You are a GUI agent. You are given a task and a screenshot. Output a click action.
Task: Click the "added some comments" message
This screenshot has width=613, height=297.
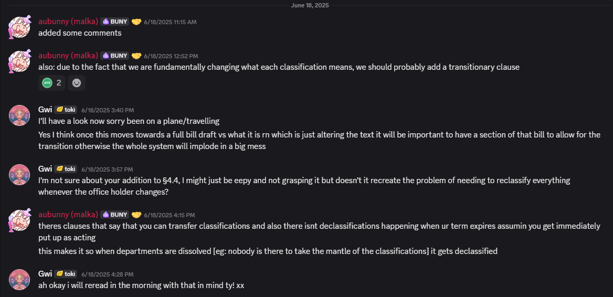point(80,33)
